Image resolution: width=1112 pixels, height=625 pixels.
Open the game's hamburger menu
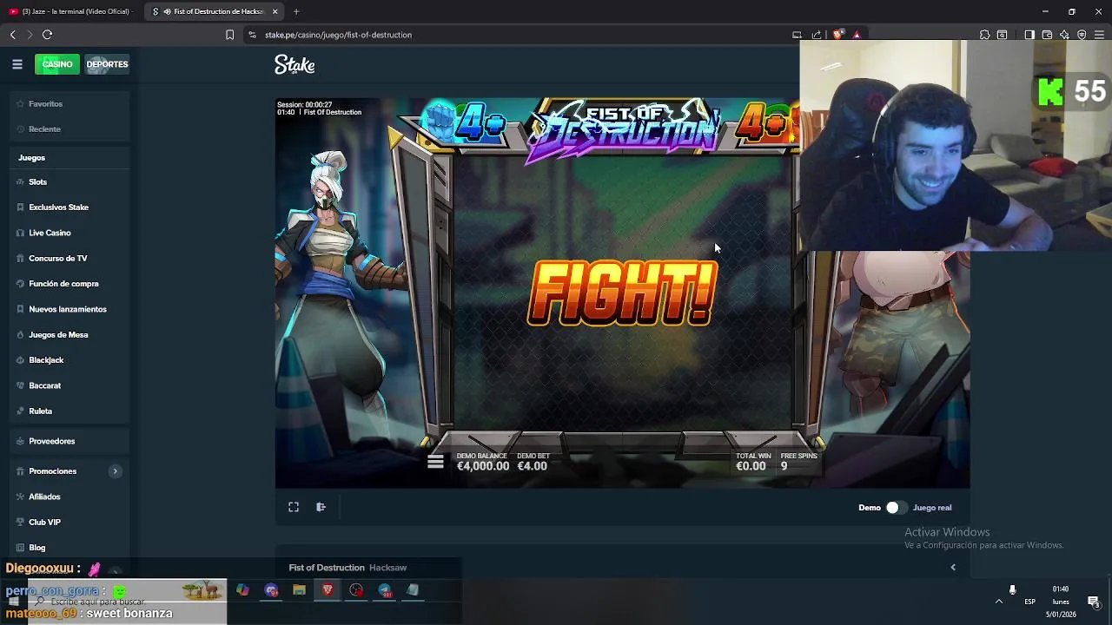pos(435,462)
